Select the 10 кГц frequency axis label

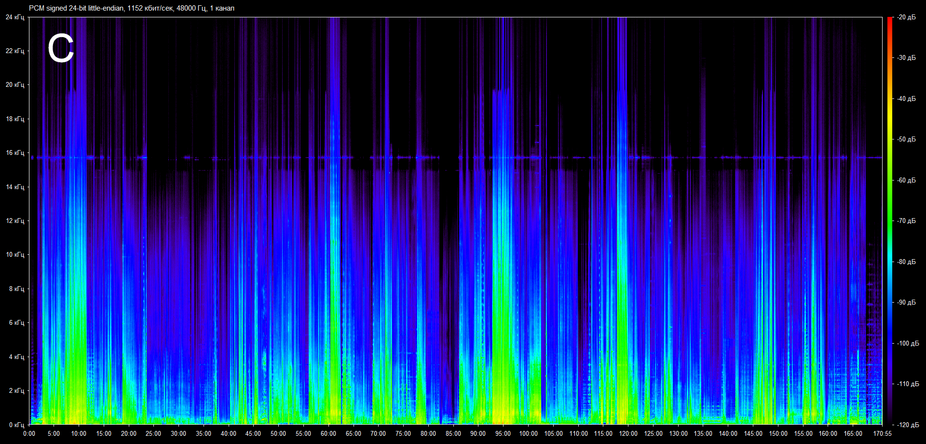(15, 255)
